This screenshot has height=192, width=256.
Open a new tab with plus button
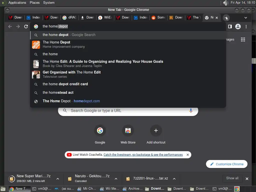coord(226,18)
